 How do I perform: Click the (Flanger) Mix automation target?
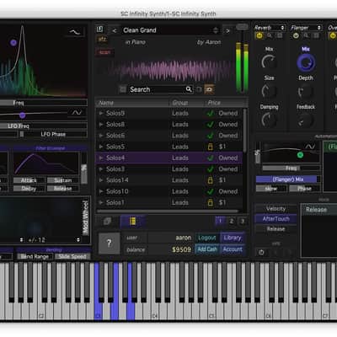288,179
